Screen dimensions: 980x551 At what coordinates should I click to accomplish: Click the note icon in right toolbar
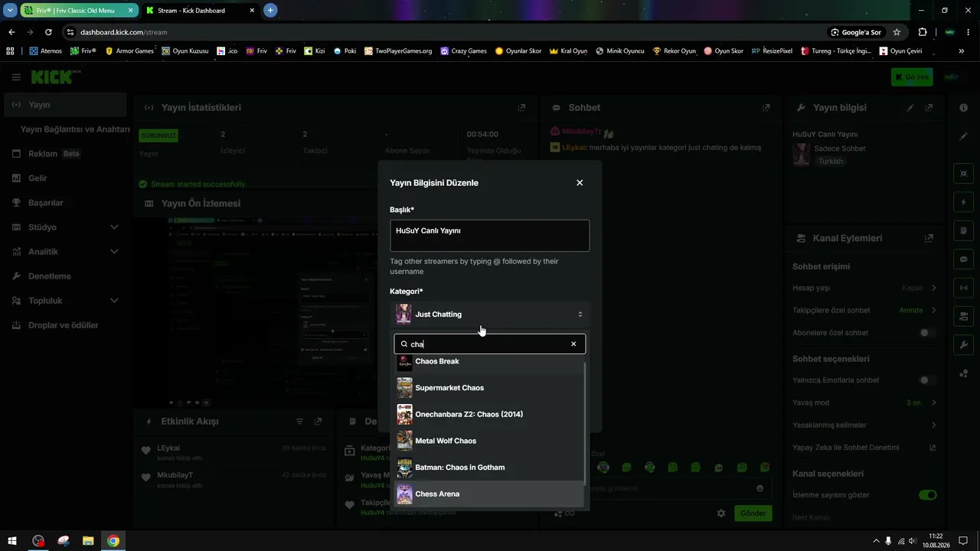[963, 231]
